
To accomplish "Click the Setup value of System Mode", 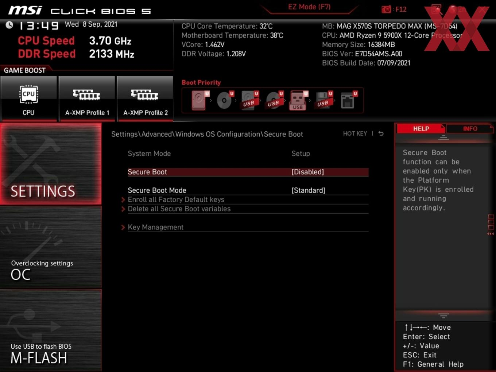I will coord(301,154).
